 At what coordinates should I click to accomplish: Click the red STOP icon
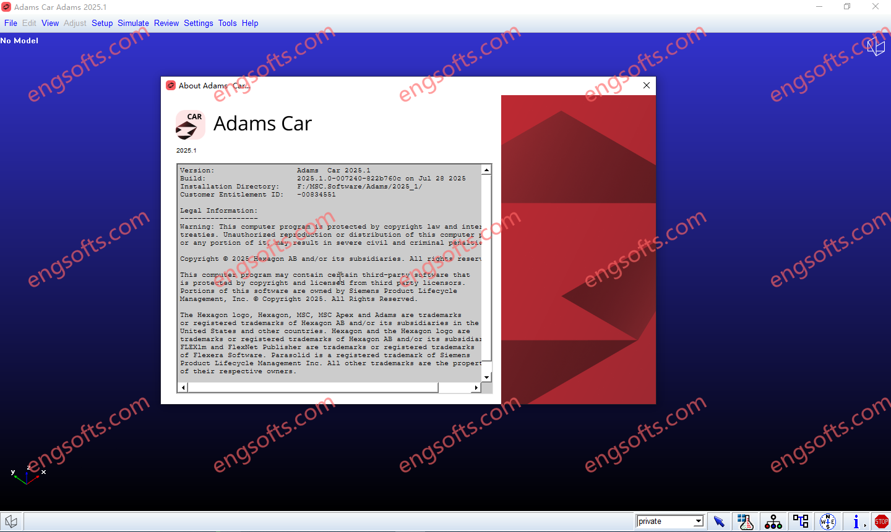point(881,521)
